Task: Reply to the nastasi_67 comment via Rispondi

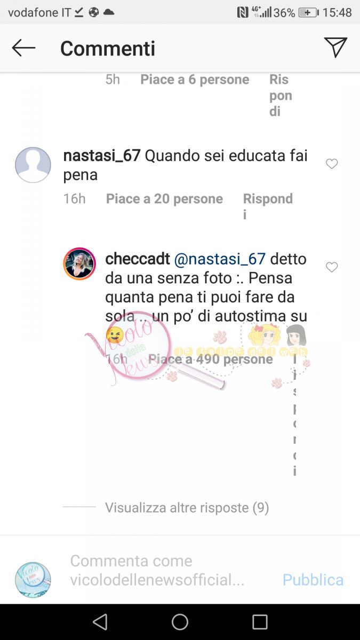Action: click(268, 206)
